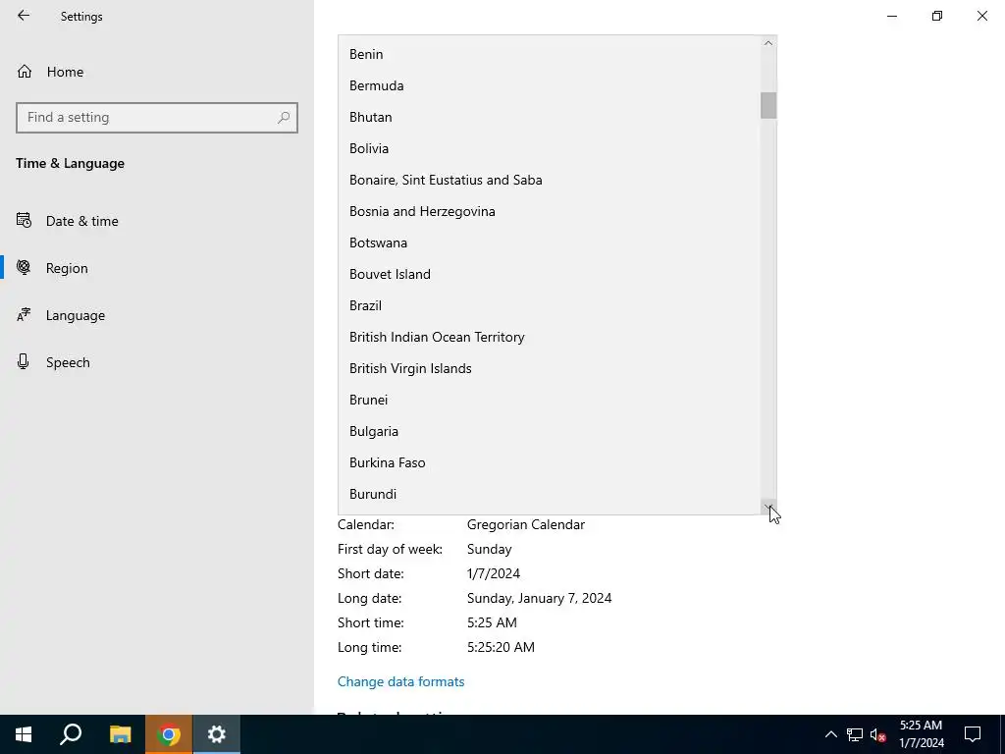1005x754 pixels.
Task: Select Bouvet Island as the region
Action: tap(550, 275)
